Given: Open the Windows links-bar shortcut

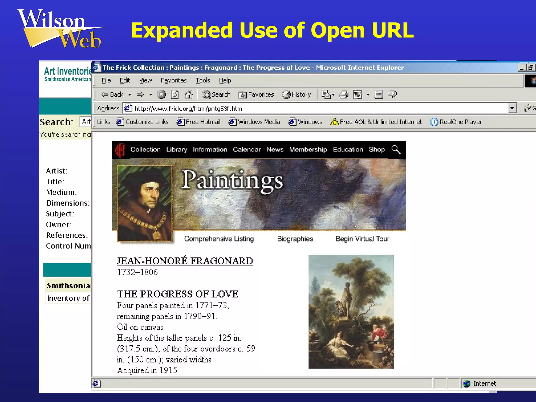Looking at the screenshot, I should coord(305,122).
